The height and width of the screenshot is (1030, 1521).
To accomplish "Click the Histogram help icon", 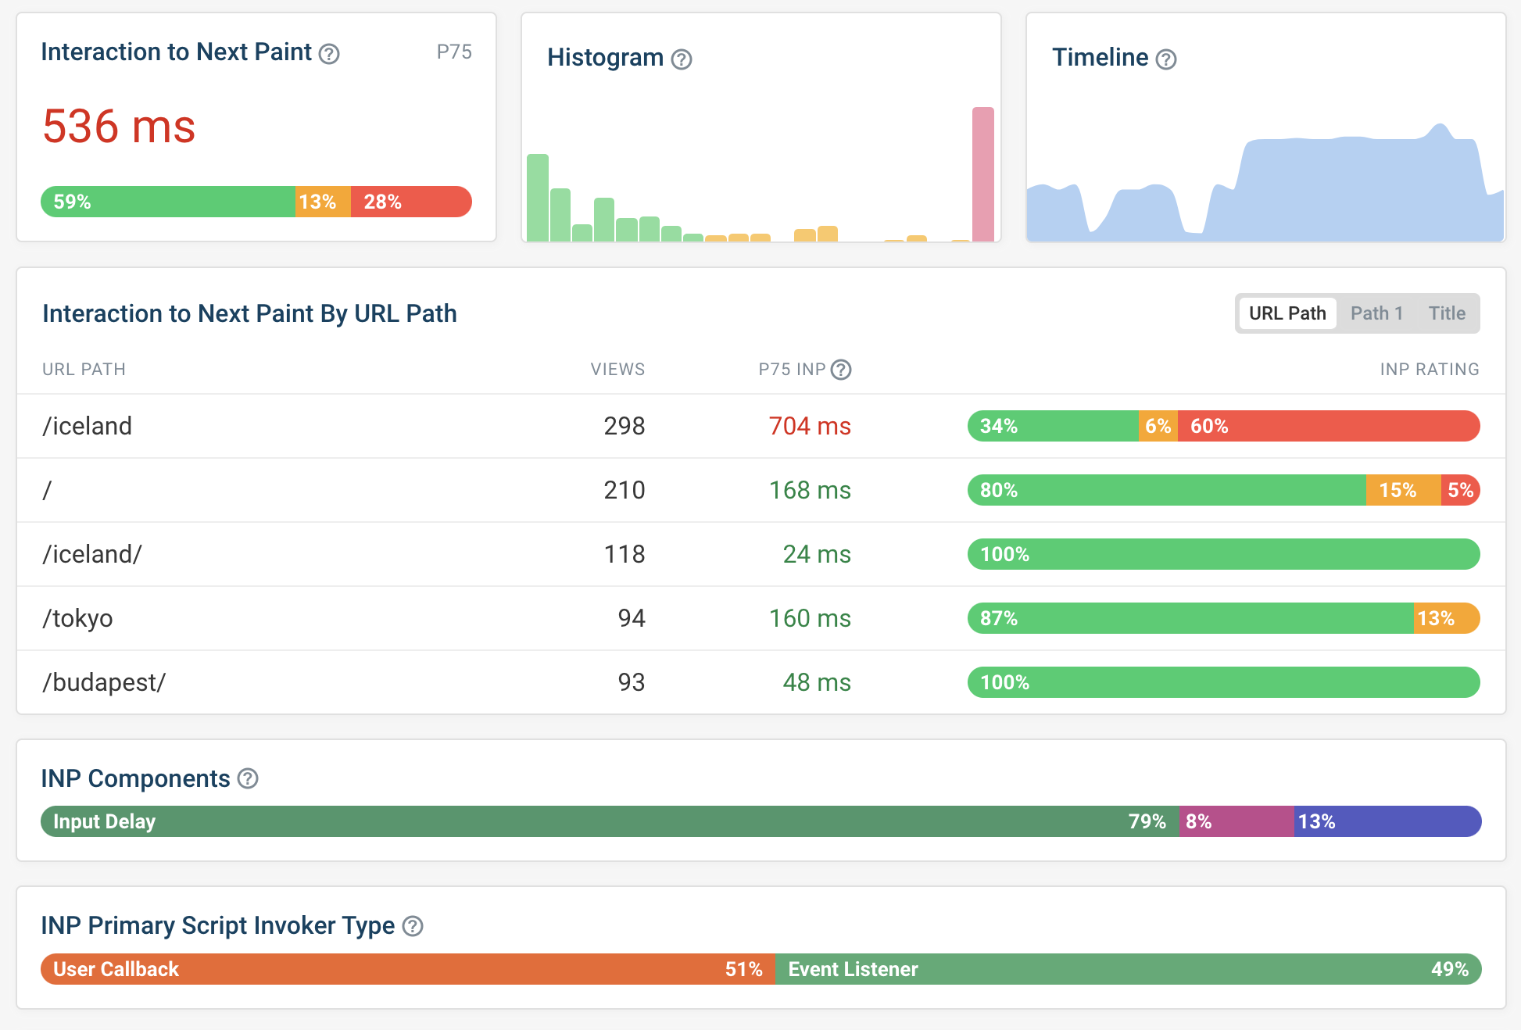I will point(682,59).
